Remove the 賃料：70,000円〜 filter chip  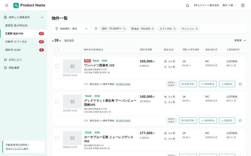[x=124, y=29]
